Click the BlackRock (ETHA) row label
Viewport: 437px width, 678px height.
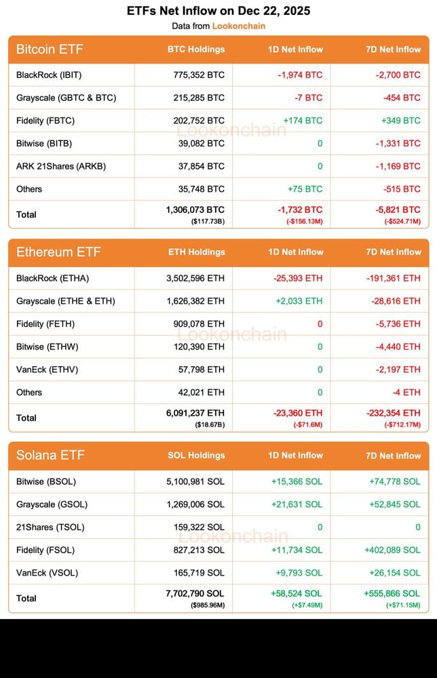(52, 278)
